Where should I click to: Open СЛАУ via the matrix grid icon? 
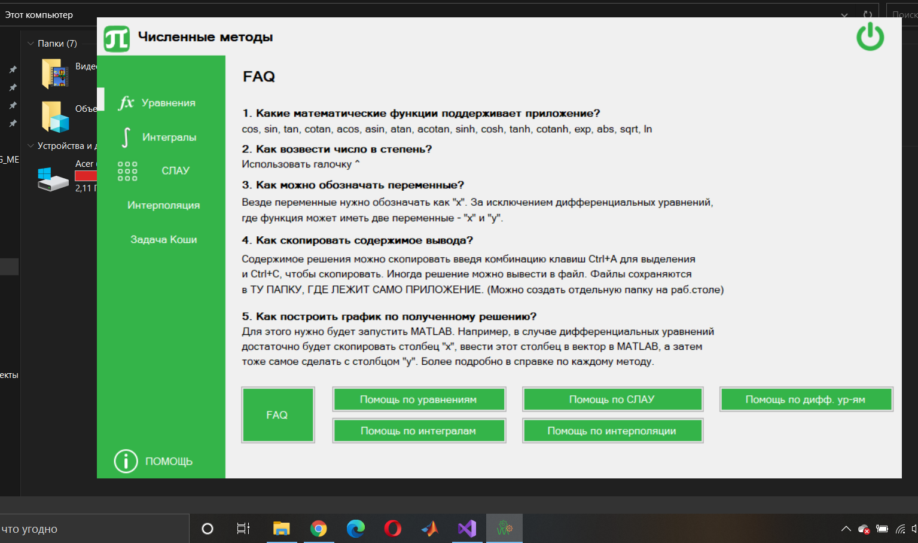pos(127,171)
